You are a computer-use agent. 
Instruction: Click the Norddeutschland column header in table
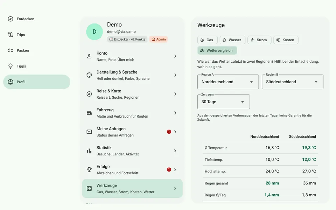pos(265,136)
